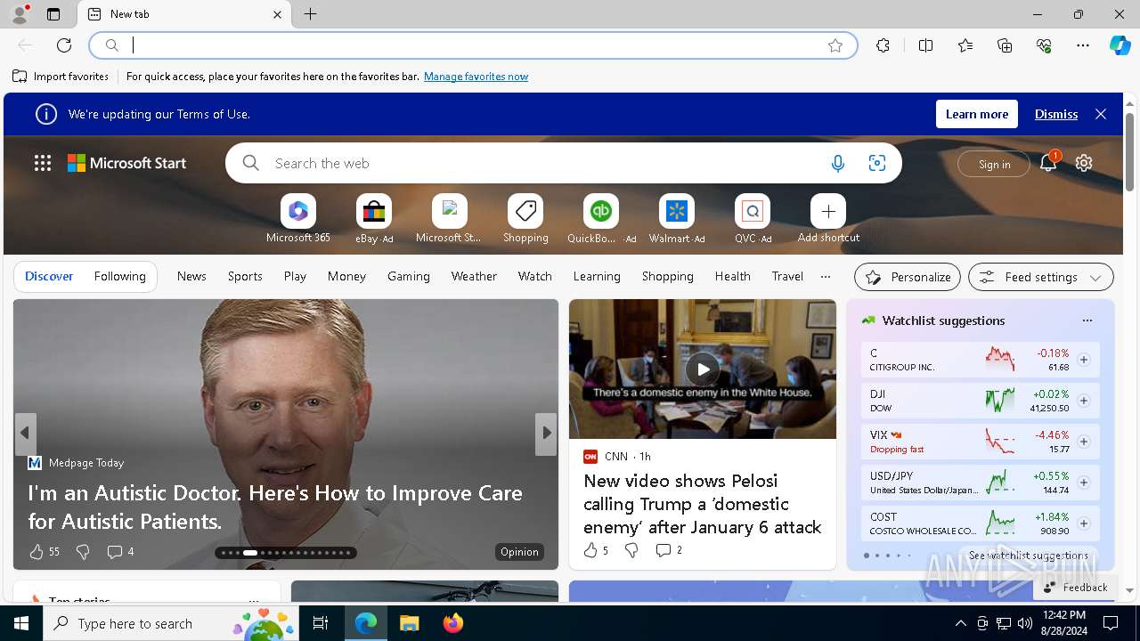
Task: Add USD/JPY to watchlist
Action: point(1084,483)
